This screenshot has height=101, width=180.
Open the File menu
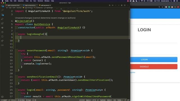[11, 1]
